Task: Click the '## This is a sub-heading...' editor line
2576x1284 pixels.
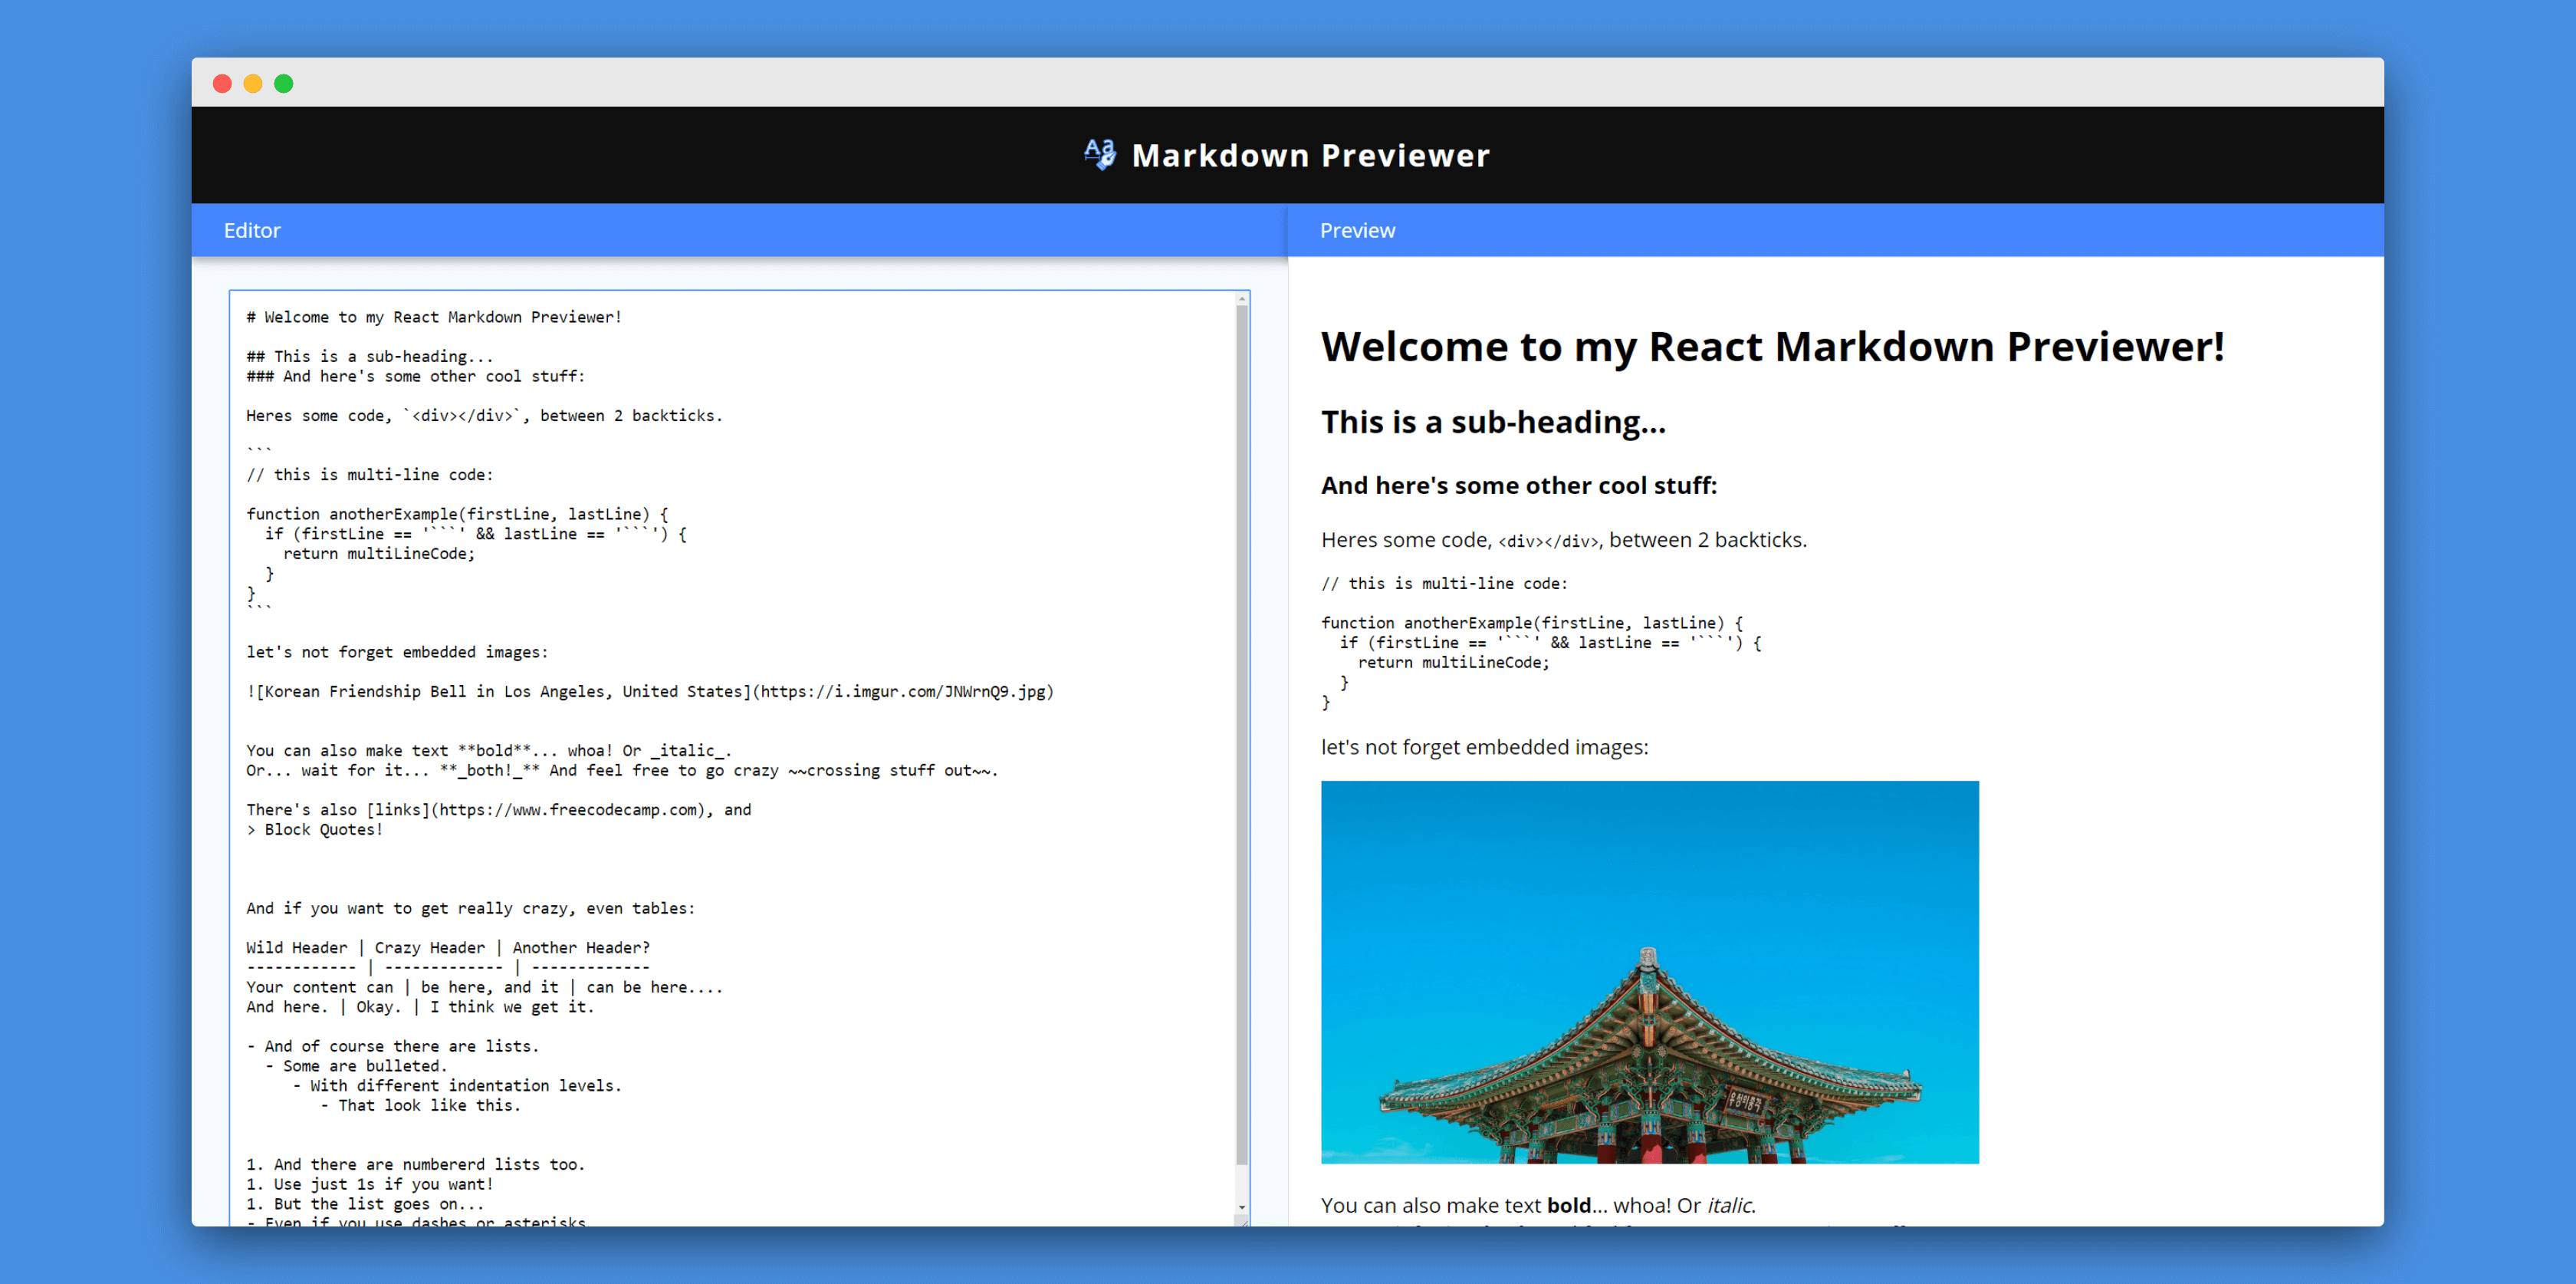Action: click(x=370, y=356)
